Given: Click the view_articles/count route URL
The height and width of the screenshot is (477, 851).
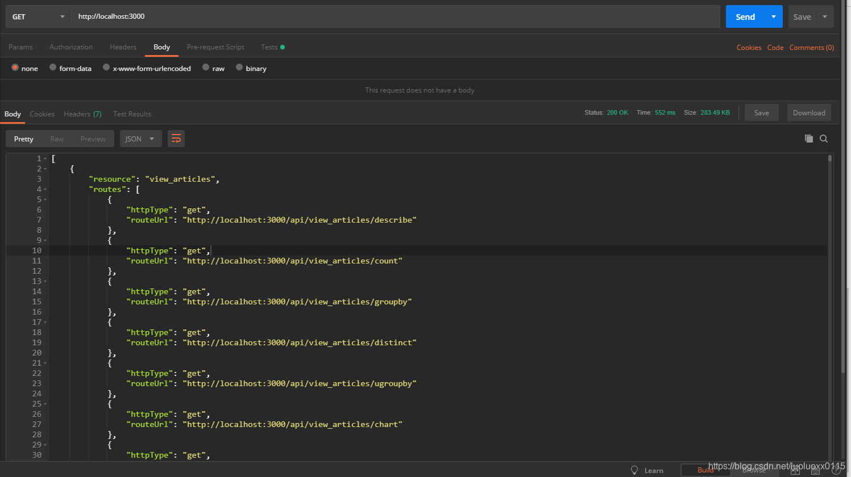Looking at the screenshot, I should 293,261.
